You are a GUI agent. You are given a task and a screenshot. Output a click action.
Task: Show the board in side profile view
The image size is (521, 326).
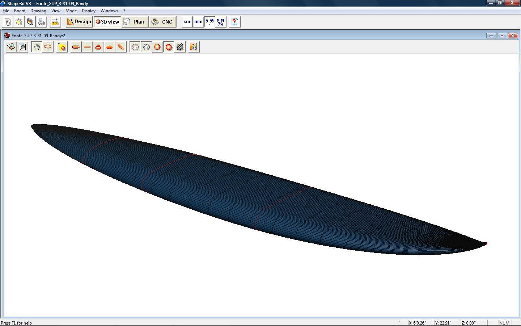click(x=87, y=47)
